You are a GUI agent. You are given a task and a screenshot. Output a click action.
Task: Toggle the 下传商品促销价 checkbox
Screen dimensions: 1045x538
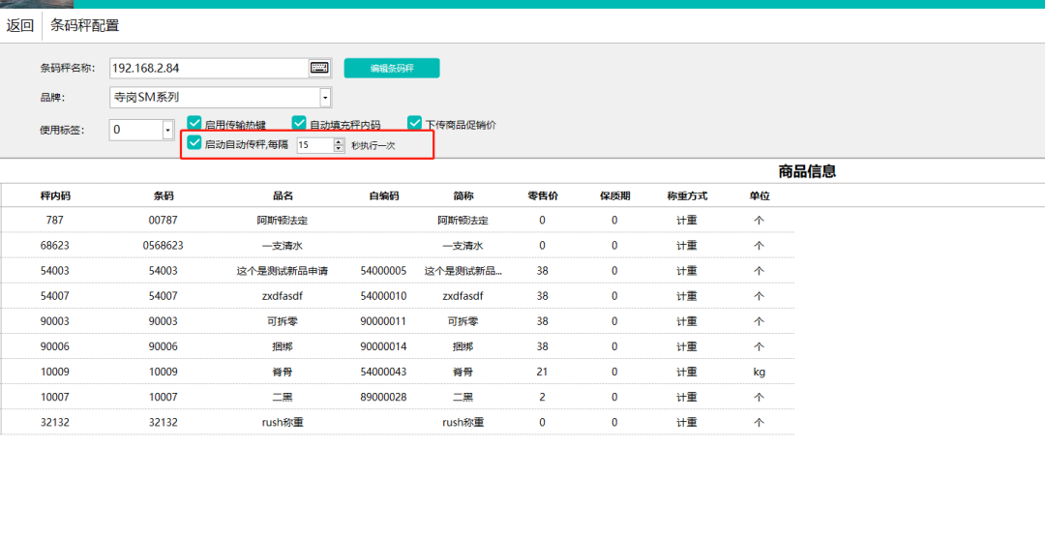click(415, 124)
